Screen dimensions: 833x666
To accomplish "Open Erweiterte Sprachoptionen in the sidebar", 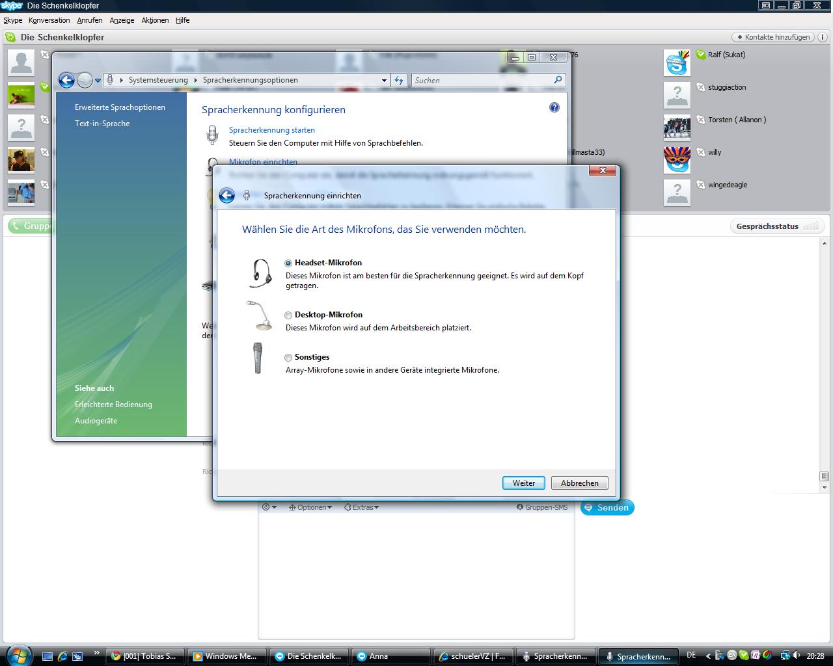I will (120, 107).
